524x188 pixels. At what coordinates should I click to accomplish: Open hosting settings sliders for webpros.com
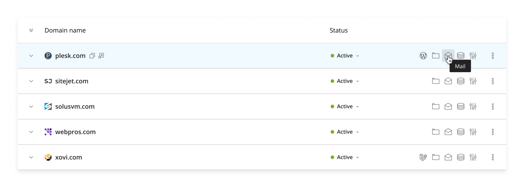pos(473,132)
